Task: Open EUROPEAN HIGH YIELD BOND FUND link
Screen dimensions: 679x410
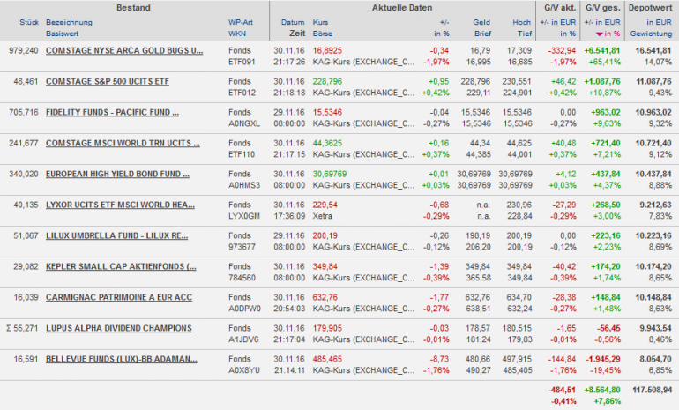Action: coord(117,174)
